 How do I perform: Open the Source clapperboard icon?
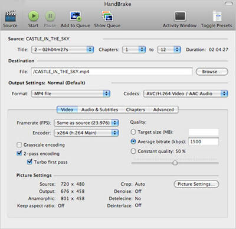point(11,16)
